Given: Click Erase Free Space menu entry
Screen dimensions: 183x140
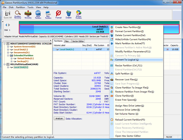Looking at the screenshot, I should [x=125, y=100].
